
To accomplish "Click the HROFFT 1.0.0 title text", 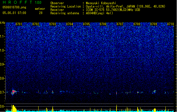I will (22, 2).
